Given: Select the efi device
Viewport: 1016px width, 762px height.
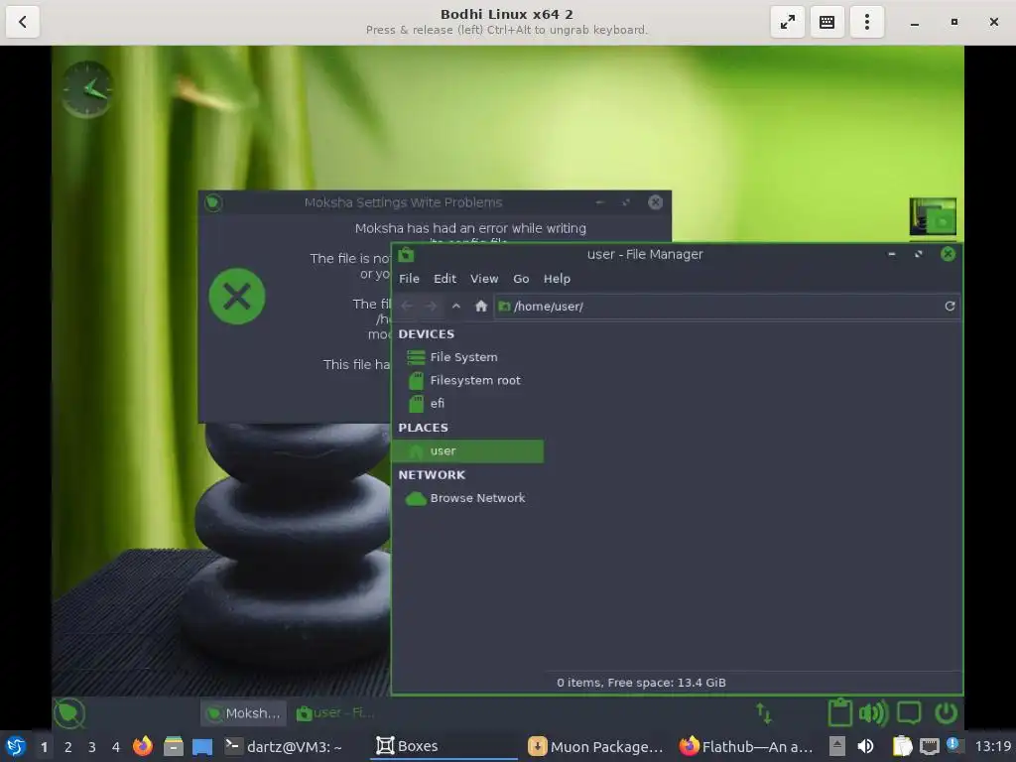Looking at the screenshot, I should pyautogui.click(x=467, y=403).
